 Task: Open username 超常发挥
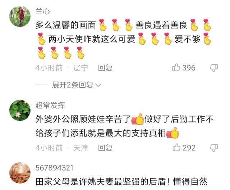50,105
